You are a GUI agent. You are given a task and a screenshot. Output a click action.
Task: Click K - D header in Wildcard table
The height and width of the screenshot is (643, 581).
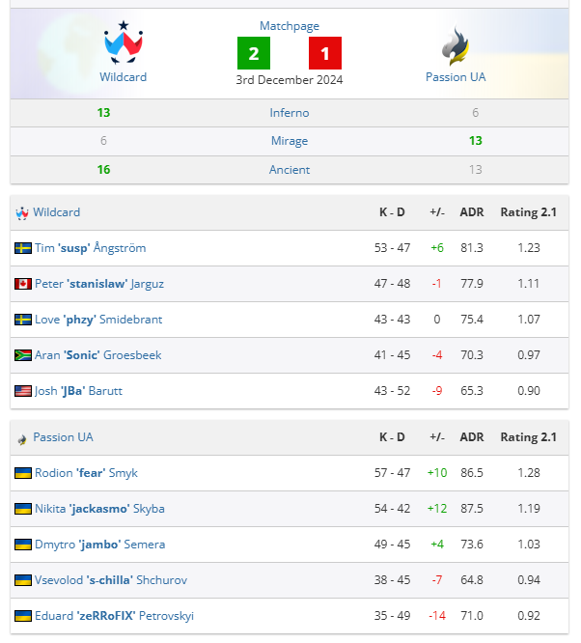click(392, 212)
